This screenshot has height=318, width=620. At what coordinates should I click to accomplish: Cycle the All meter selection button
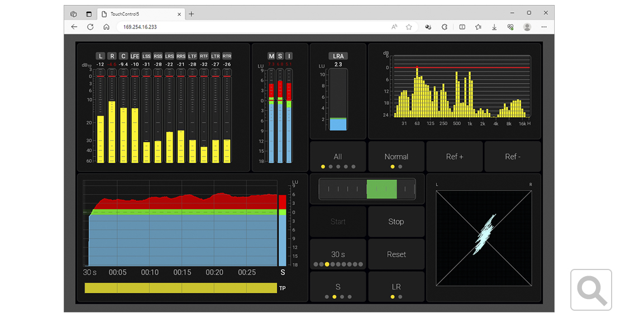[338, 157]
